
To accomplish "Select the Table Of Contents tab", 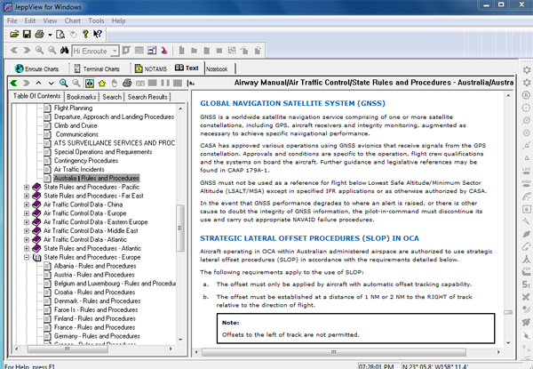I will [36, 96].
